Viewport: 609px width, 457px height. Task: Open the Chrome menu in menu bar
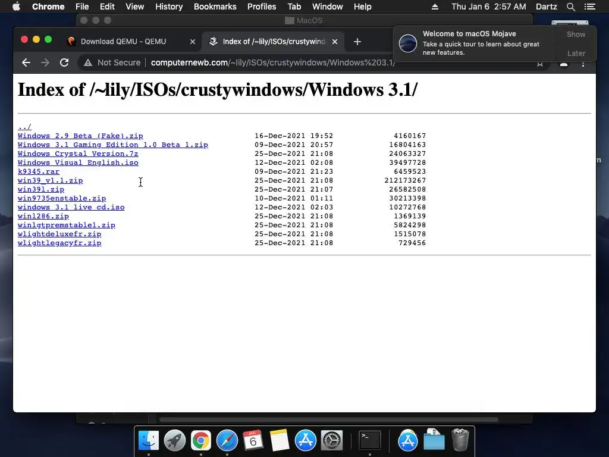point(48,7)
